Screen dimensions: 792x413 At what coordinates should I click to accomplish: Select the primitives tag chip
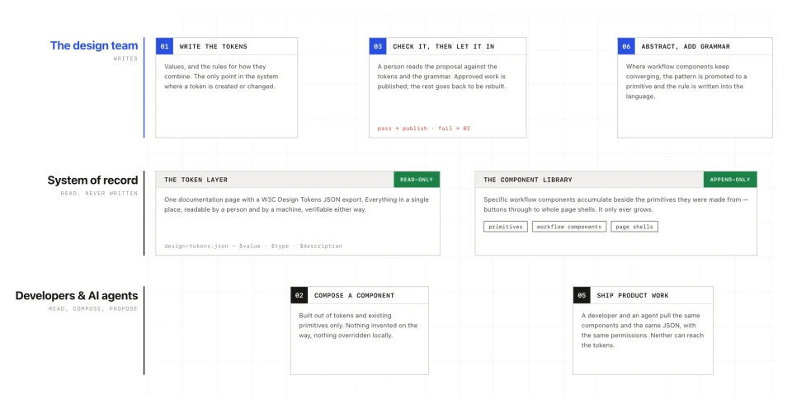[506, 227]
